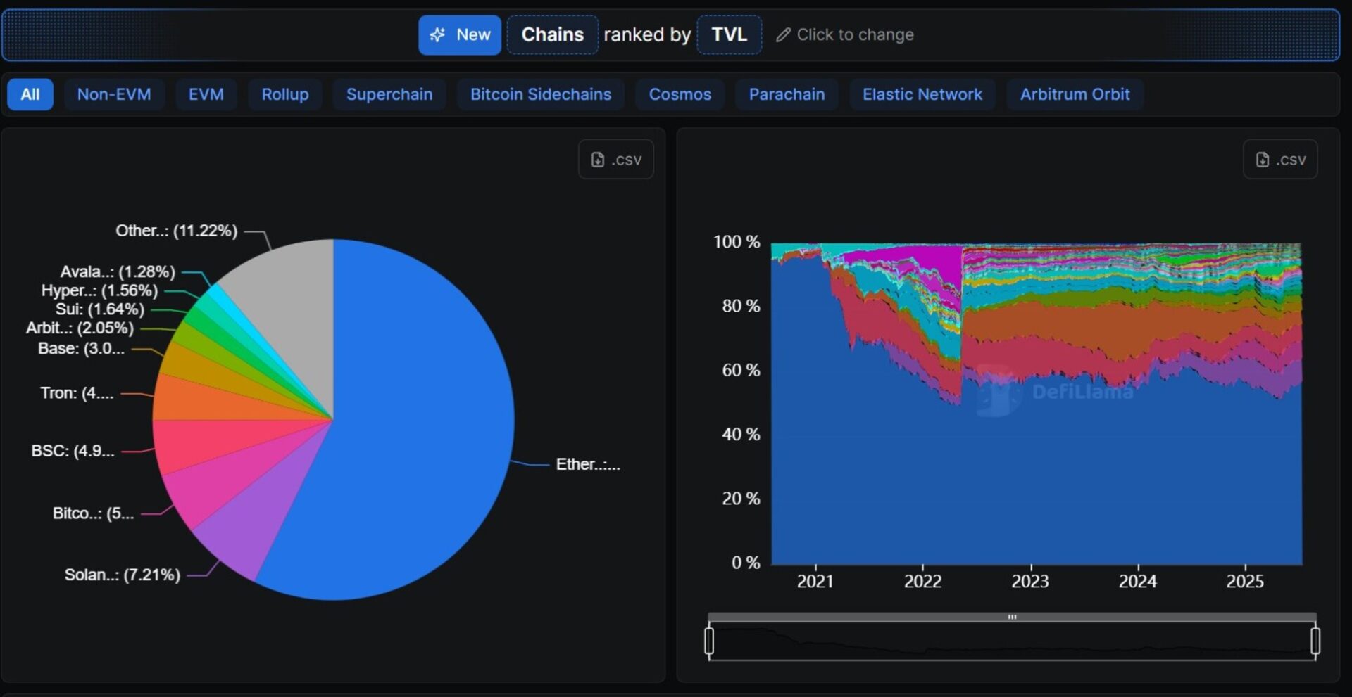The height and width of the screenshot is (697, 1352).
Task: Open the TVL metric dropdown
Action: [729, 35]
